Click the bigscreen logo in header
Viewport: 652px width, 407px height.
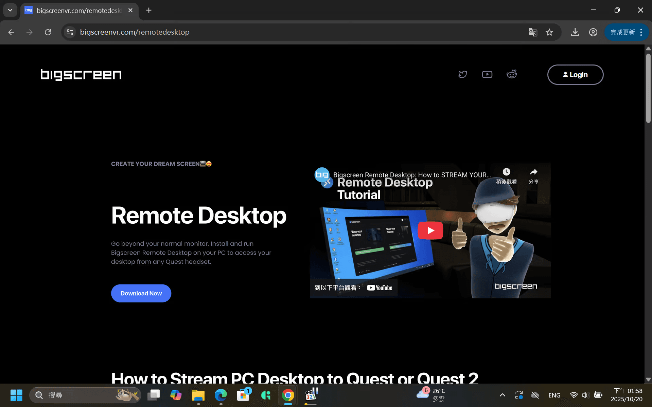(81, 75)
